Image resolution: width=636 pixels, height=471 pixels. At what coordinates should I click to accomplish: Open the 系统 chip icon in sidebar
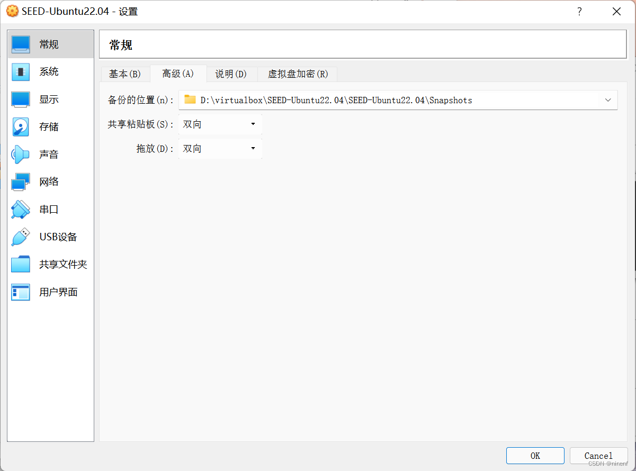click(21, 72)
